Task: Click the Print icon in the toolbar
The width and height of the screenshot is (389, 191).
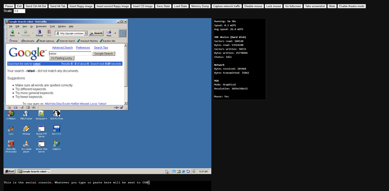Action: (x=108, y=32)
